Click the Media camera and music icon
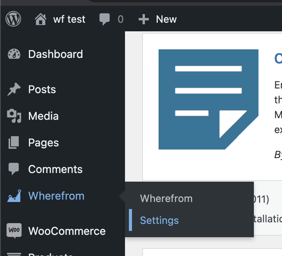This screenshot has width=282, height=256. pos(14,116)
